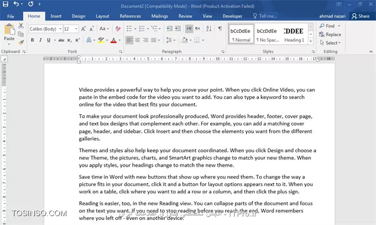Increase font size with Grow Font
The height and width of the screenshot is (225, 376).
pos(83,29)
